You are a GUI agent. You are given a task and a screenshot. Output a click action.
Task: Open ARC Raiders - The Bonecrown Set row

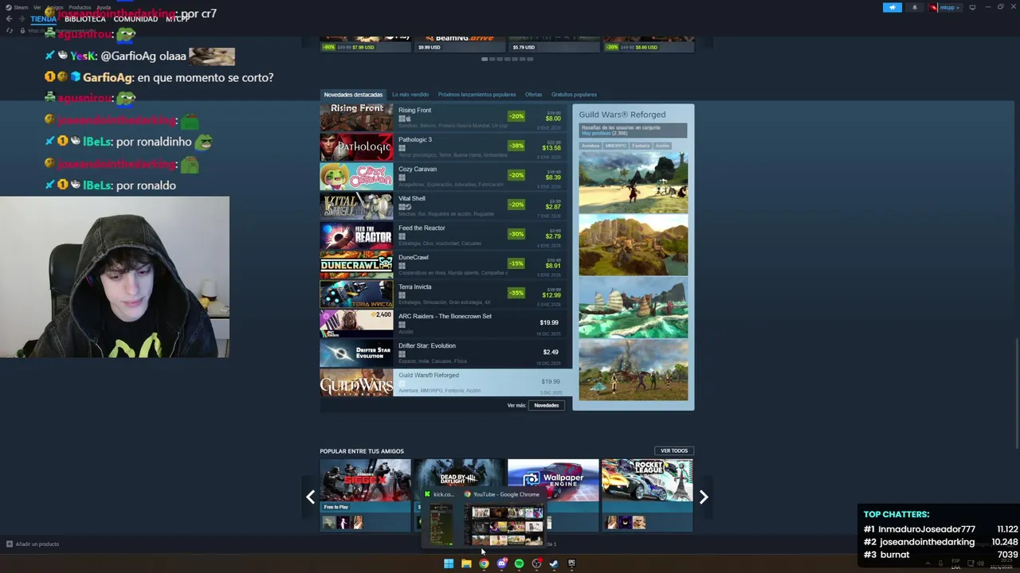(445, 324)
